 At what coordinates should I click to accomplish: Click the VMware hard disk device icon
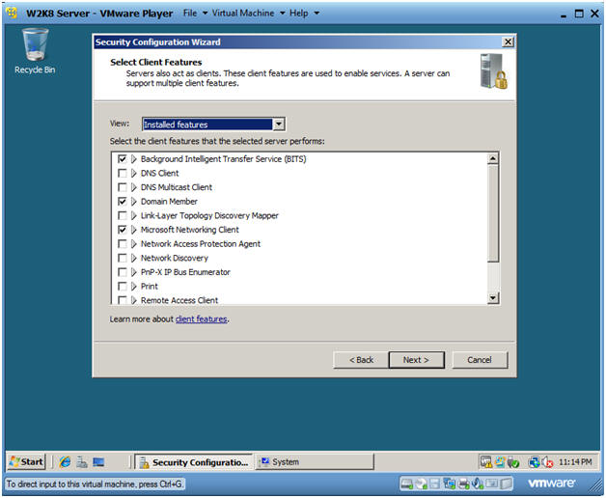coord(406,484)
